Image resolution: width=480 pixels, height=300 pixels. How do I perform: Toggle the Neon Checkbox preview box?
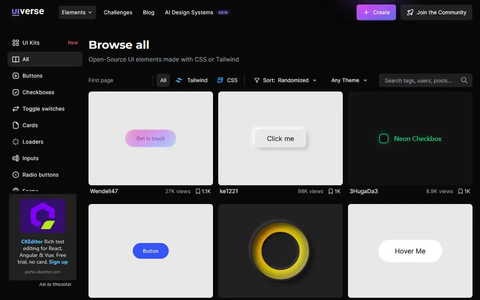click(x=384, y=138)
